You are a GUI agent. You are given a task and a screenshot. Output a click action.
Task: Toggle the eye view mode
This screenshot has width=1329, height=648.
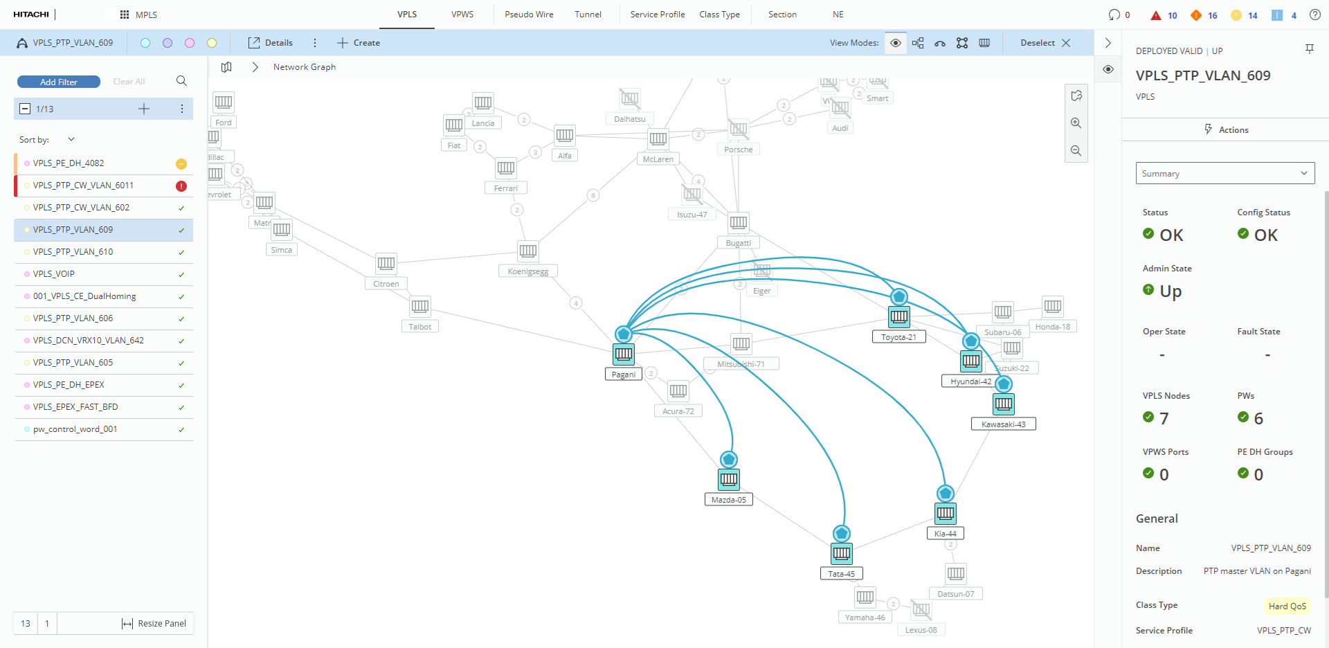[896, 43]
